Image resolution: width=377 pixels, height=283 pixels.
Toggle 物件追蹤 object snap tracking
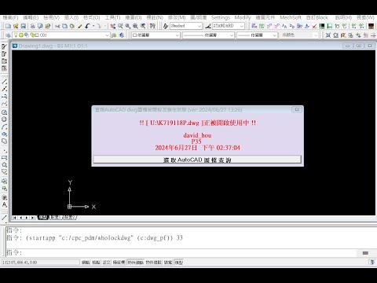154,263
